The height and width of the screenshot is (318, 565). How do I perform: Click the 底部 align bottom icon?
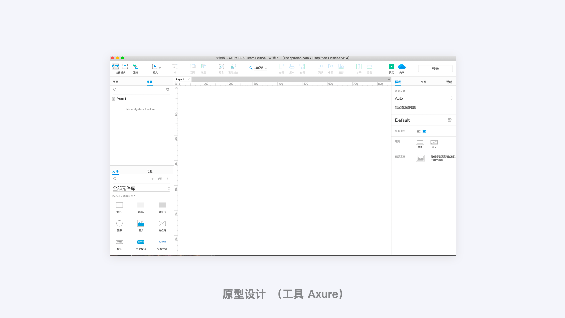pos(341,67)
